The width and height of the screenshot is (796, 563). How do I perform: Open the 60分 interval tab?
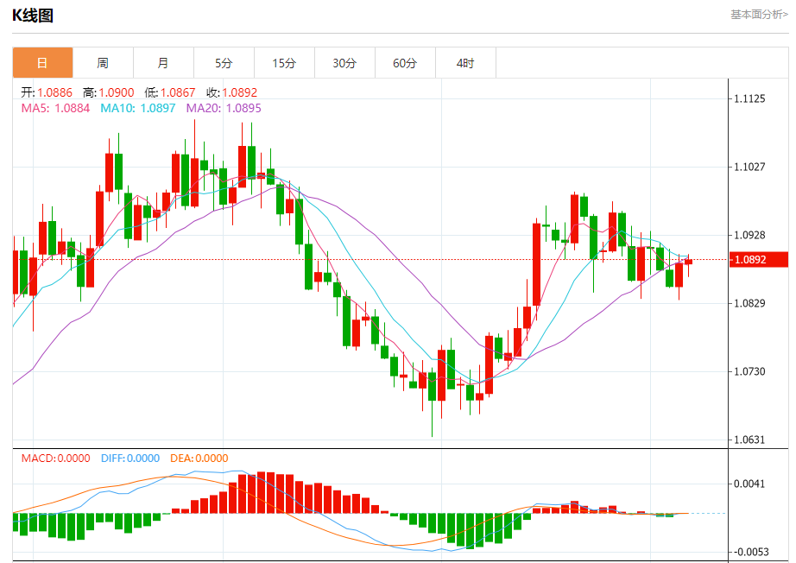tap(405, 63)
